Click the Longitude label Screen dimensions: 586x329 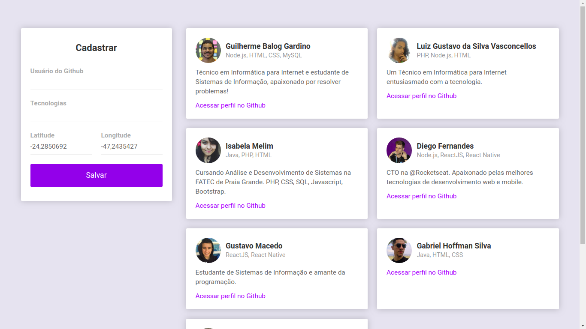click(x=116, y=135)
